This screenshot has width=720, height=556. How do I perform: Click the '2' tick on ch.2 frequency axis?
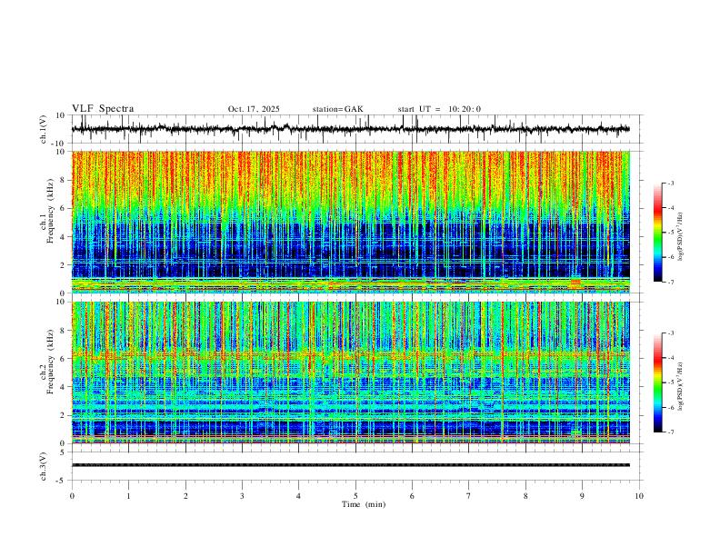pos(64,415)
